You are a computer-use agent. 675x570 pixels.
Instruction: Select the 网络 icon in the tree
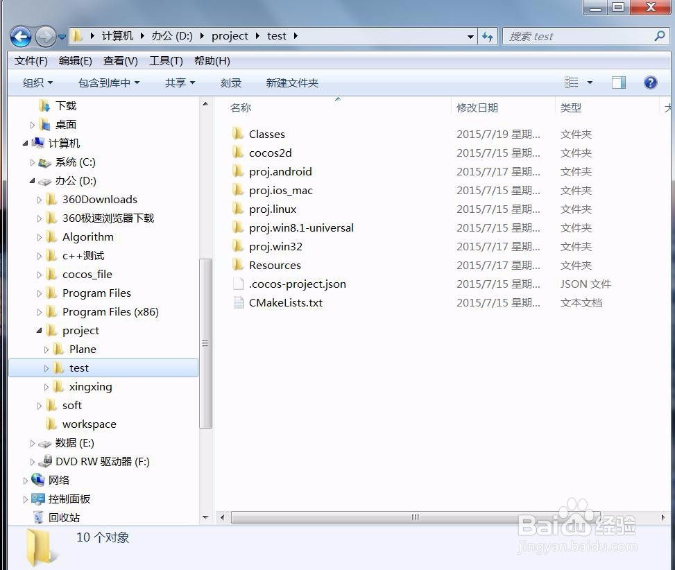[38, 480]
